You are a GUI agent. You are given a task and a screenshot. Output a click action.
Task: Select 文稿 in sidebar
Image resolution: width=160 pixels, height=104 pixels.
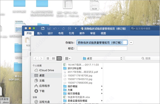pyautogui.click(x=46, y=81)
